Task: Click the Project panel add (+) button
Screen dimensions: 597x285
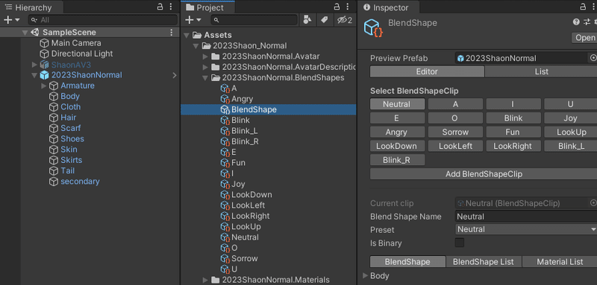Action: point(193,20)
